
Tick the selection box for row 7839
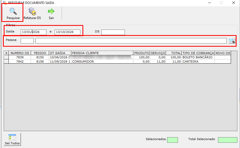[6, 57]
